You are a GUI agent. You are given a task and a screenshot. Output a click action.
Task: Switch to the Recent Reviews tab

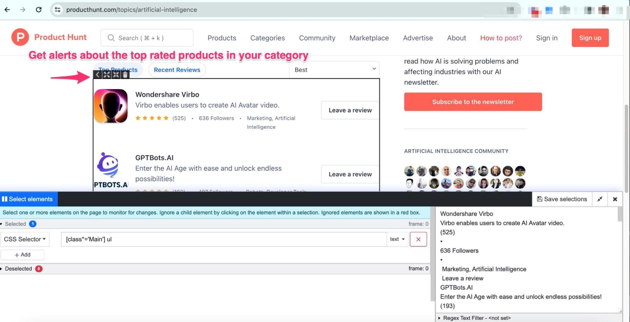(x=177, y=70)
